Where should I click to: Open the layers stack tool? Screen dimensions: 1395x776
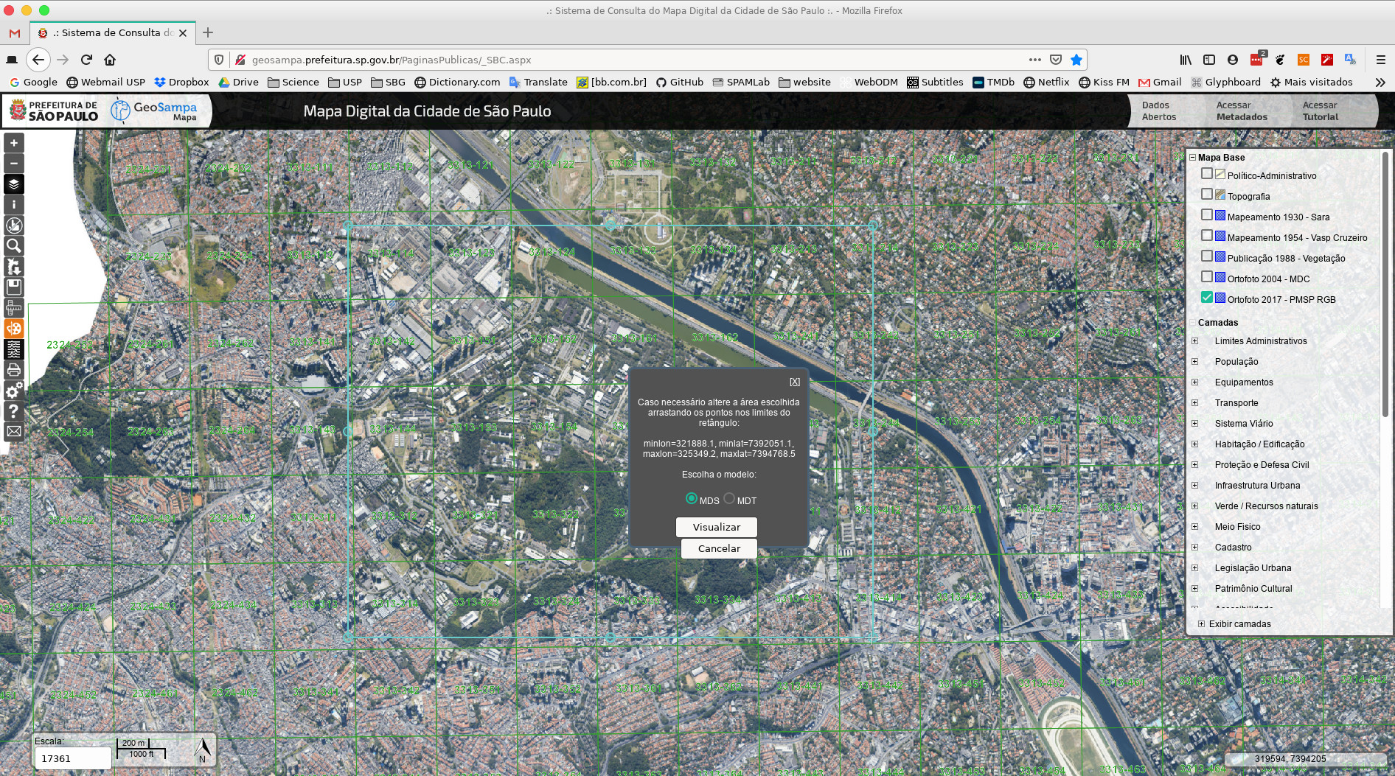pos(14,184)
